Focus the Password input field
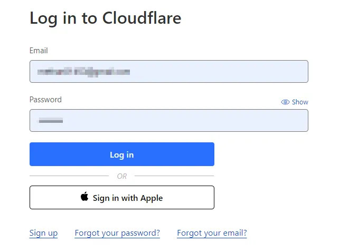 [168, 120]
